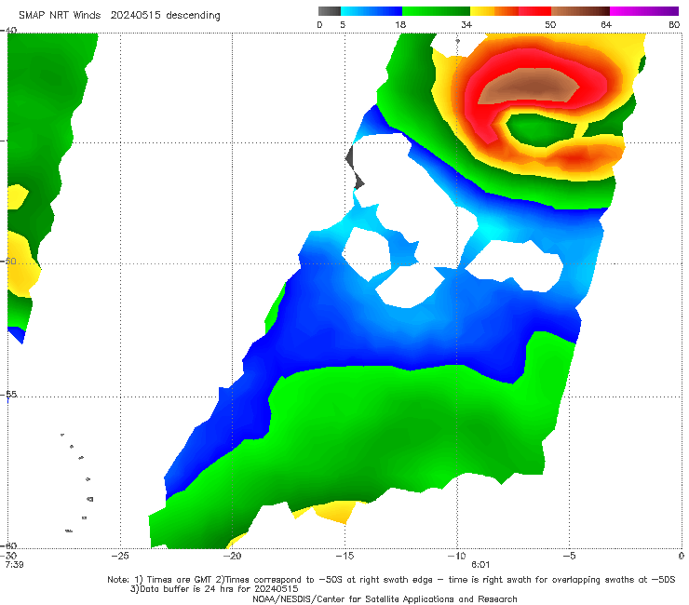Viewport: 689px width, 605px height.
Task: Click the longitude label '-30'
Action: pyautogui.click(x=9, y=556)
